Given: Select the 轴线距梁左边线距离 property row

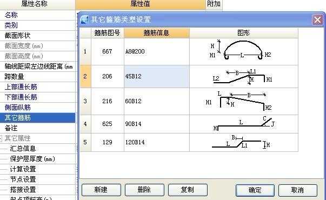Looking at the screenshot, I should (38, 66).
